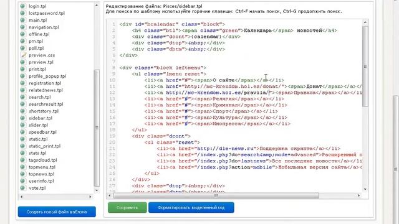
Task: Click Создать новый файл шаблона button
Action: click(x=57, y=212)
